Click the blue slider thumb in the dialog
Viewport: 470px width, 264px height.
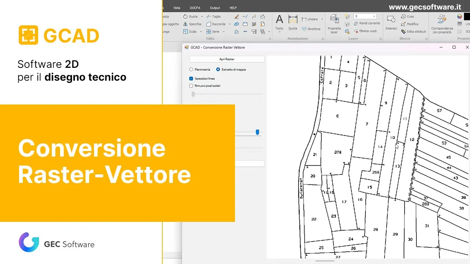[257, 132]
